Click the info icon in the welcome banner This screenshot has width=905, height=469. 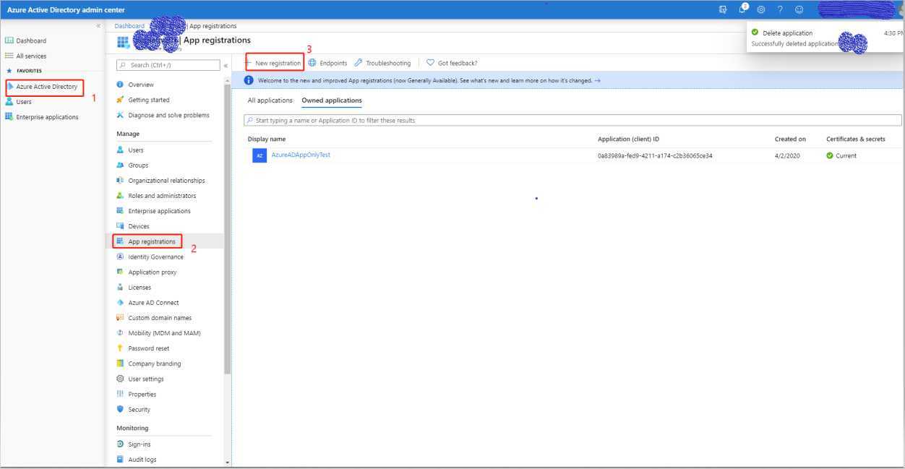(x=249, y=80)
